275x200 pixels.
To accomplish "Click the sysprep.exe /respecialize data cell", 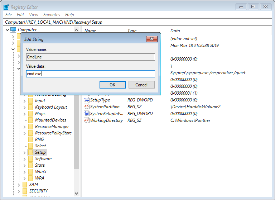I will point(208,73).
